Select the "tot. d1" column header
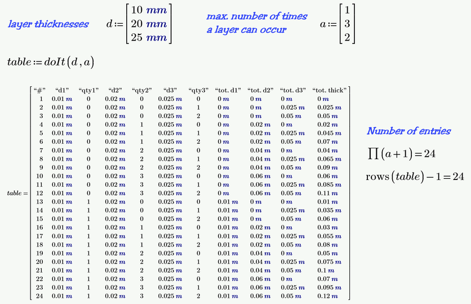This screenshot has height=304, width=471. coord(228,90)
